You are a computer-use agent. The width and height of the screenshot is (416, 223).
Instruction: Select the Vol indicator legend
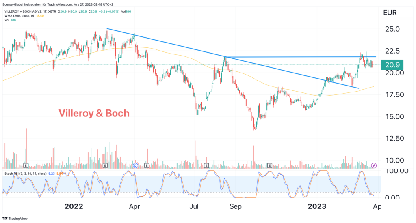pos(7,19)
